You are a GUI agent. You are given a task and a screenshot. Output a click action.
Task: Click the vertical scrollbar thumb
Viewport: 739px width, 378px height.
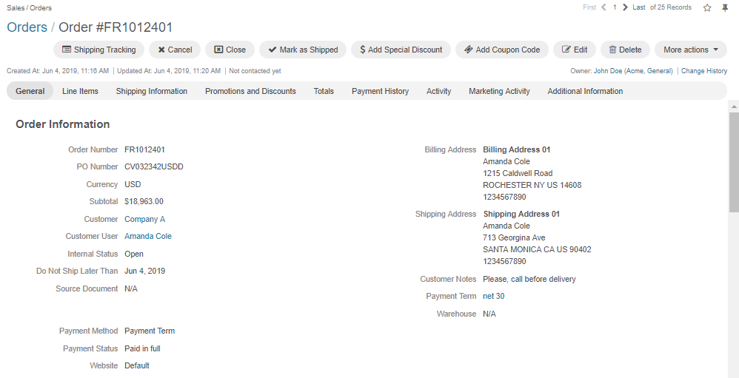coord(734,163)
